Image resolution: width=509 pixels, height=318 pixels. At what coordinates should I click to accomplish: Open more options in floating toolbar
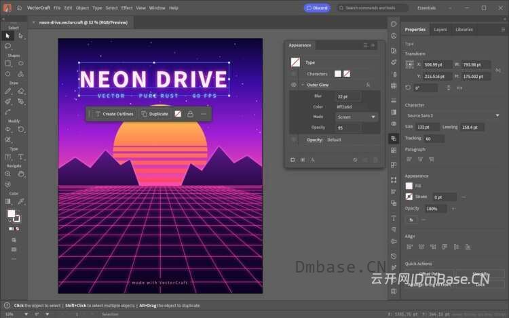click(204, 114)
